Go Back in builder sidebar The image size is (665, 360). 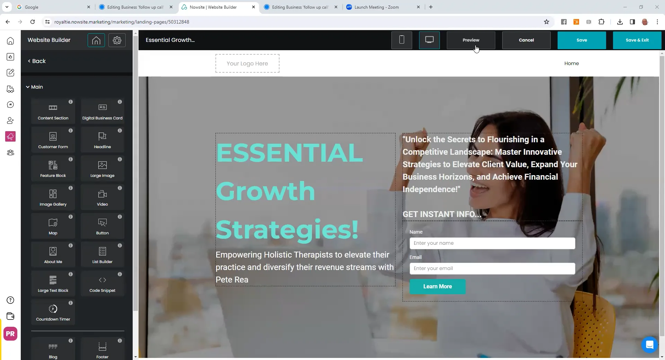[37, 61]
